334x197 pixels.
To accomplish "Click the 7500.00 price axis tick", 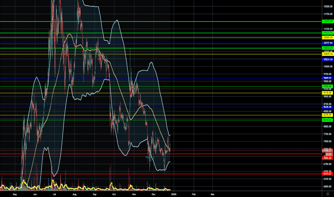I will point(328,141).
